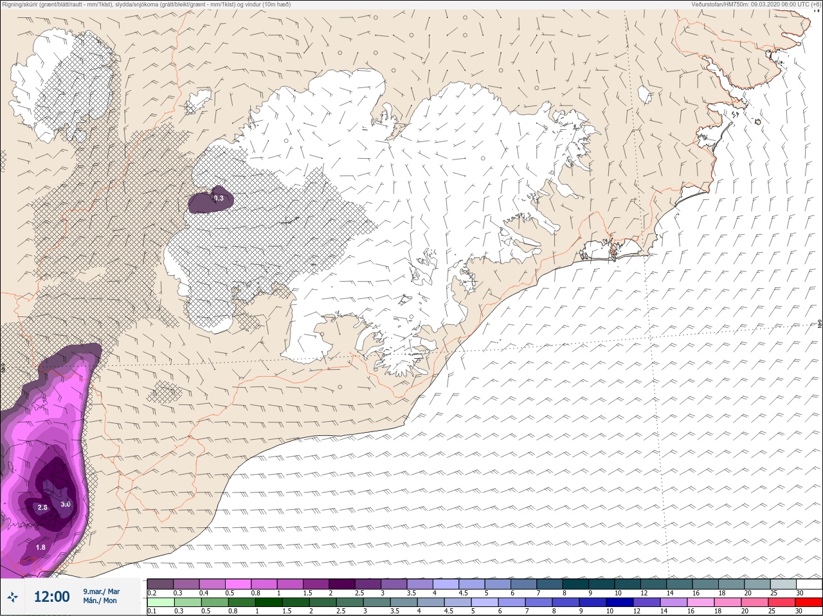
Task: Click the compass star icon beside 12:00
Action: (x=12, y=597)
